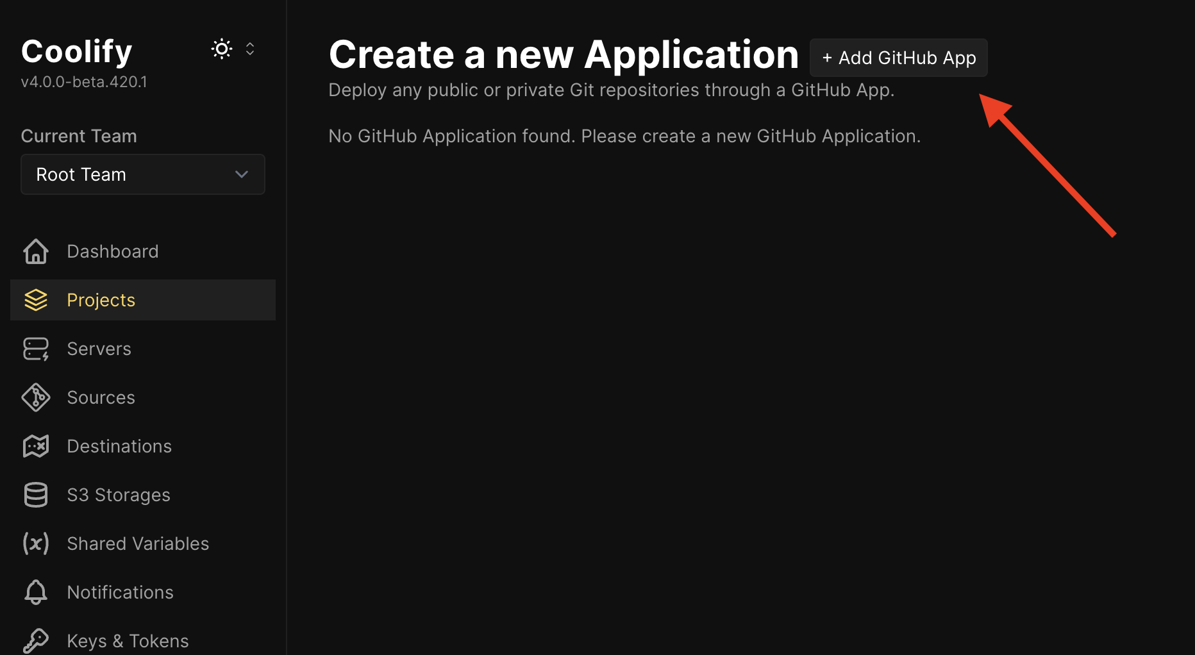Click the Projects layers icon
Screen dimensions: 1195x655
click(36, 300)
